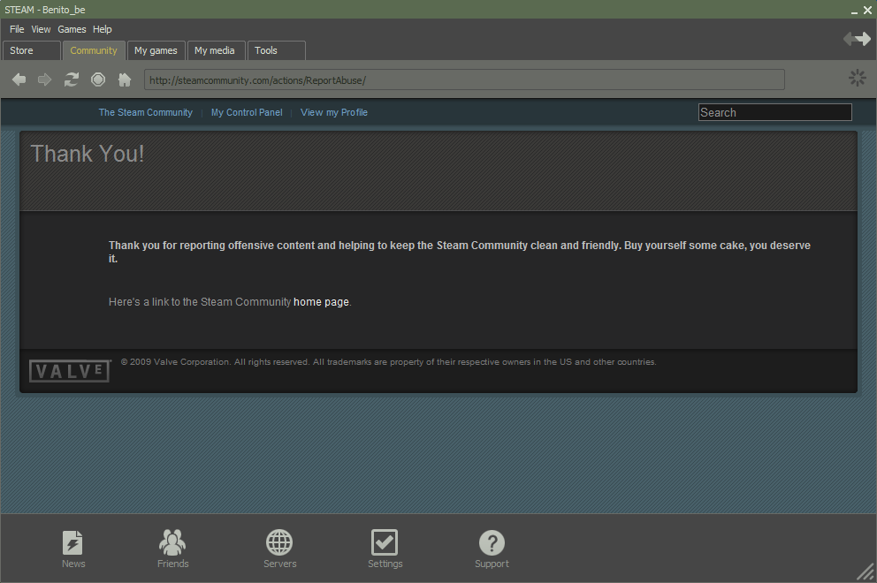Focus the ReportAbuse URL address field
877x583 pixels.
pyautogui.click(x=464, y=79)
